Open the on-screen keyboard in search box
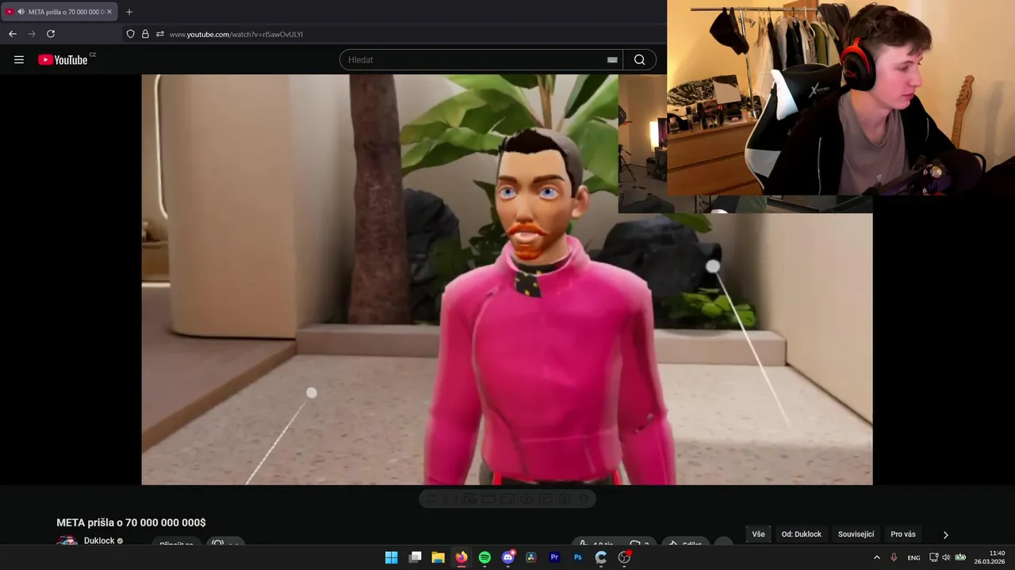1015x570 pixels. (612, 59)
